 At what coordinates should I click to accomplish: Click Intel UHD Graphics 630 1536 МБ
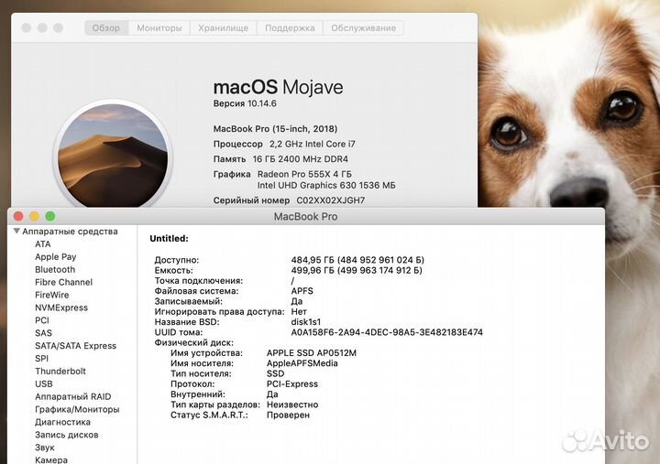pos(326,186)
